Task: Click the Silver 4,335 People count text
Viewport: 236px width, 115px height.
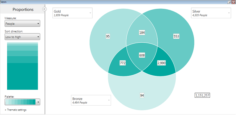Action: coord(200,15)
